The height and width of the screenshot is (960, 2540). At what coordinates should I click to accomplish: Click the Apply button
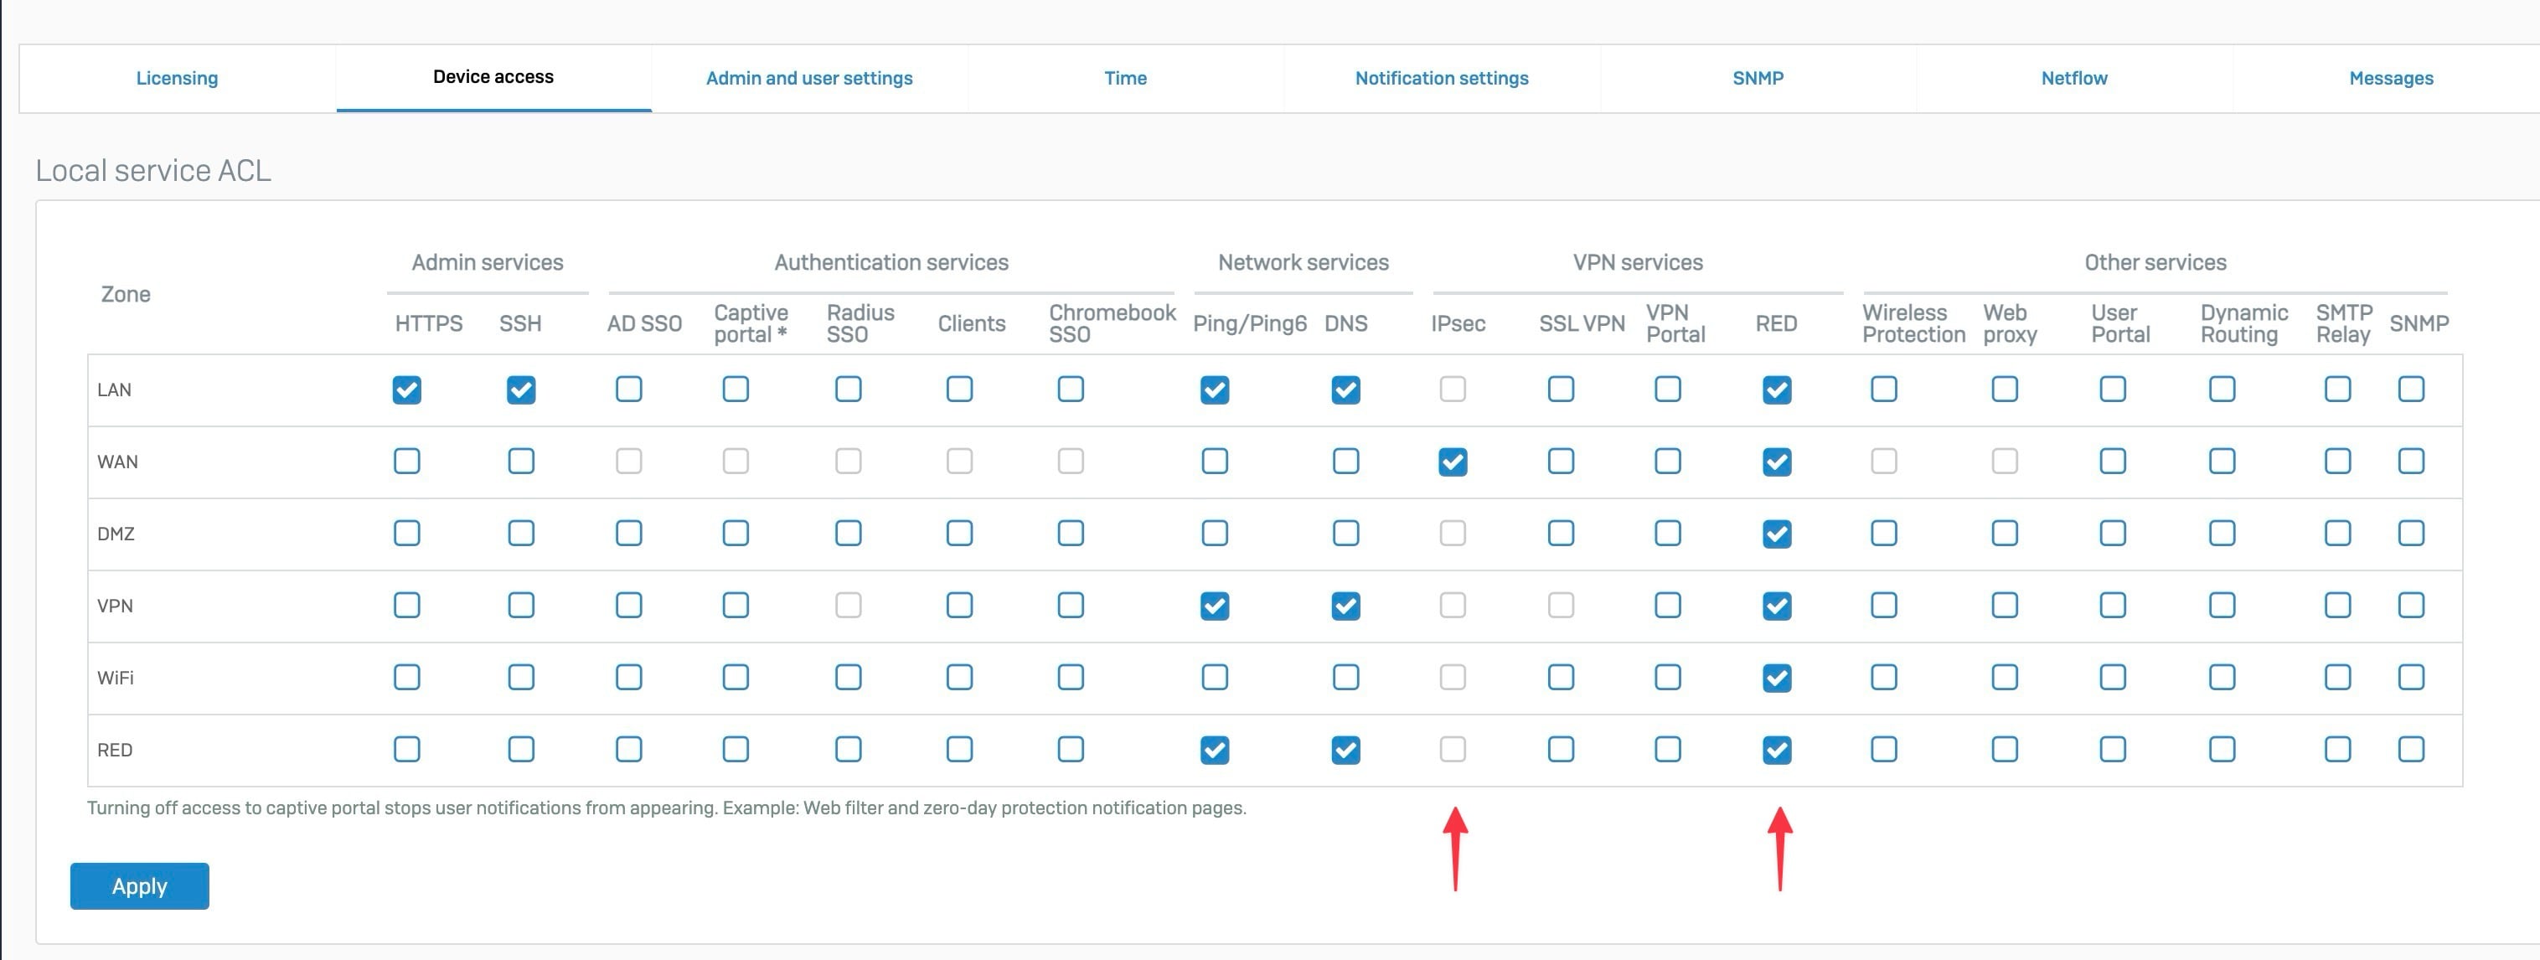(139, 885)
